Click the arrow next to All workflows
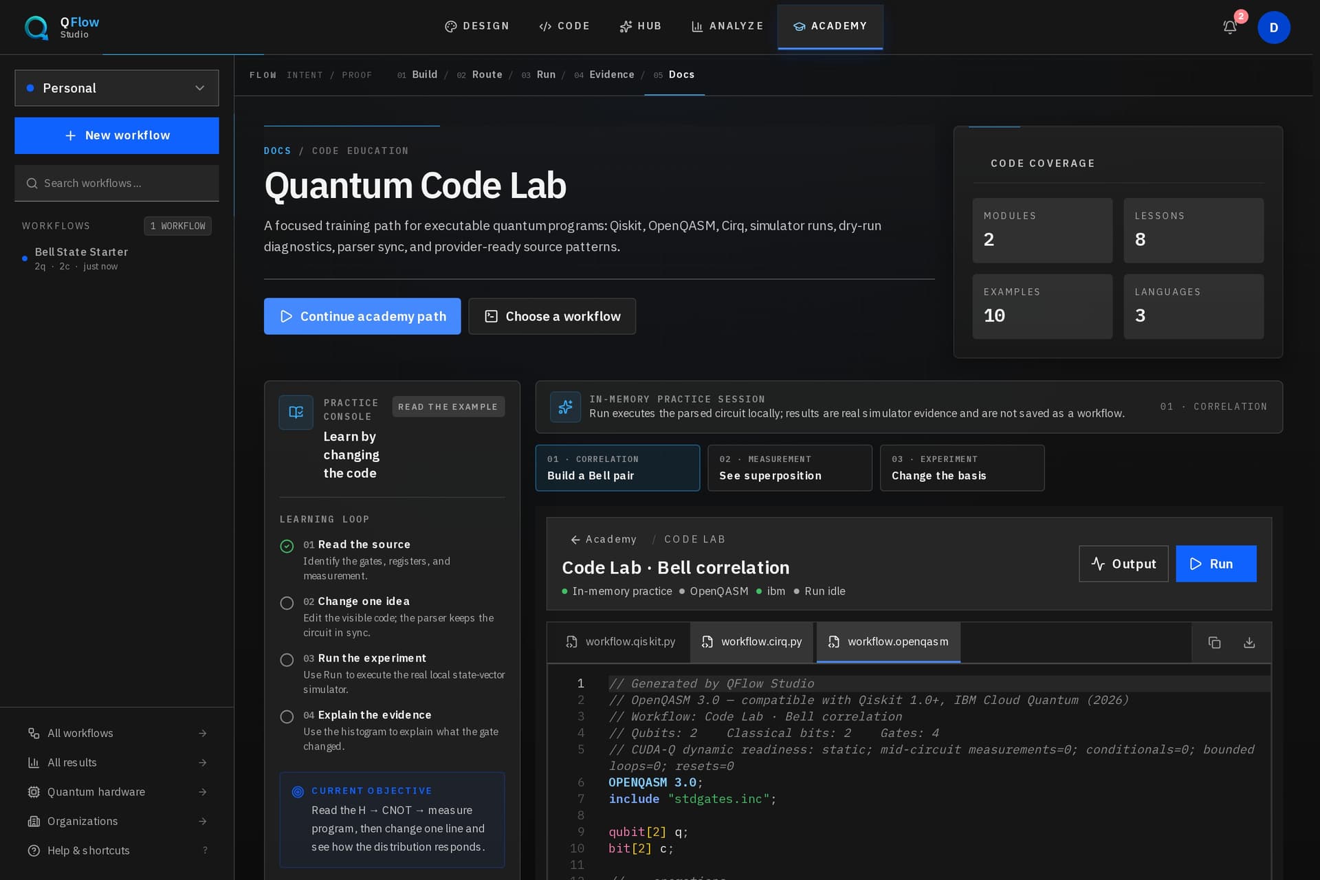The height and width of the screenshot is (880, 1320). (202, 733)
